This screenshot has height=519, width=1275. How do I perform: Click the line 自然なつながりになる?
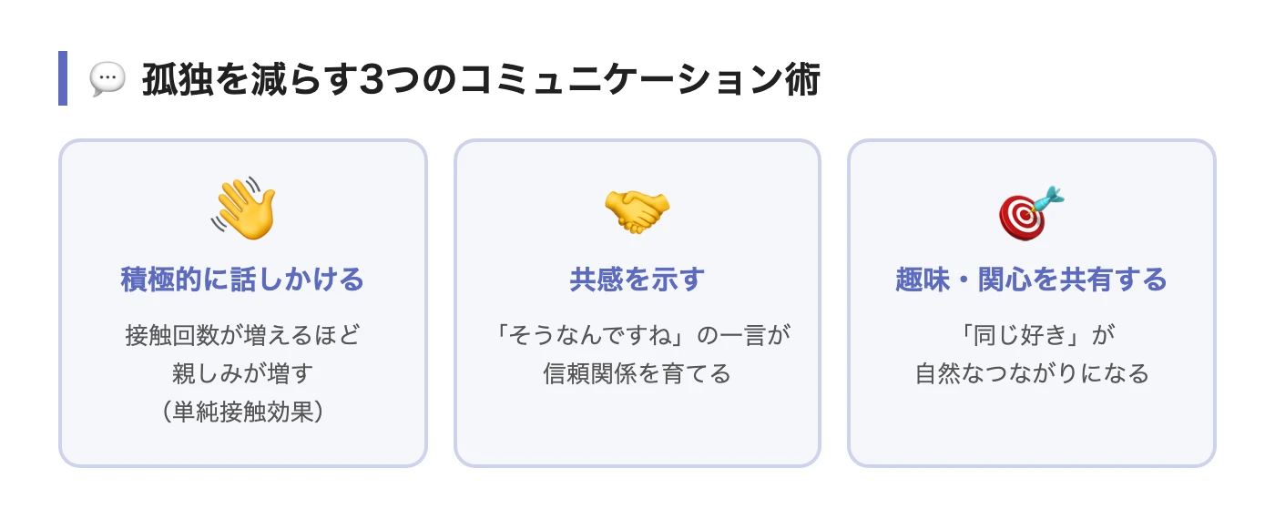1031,373
